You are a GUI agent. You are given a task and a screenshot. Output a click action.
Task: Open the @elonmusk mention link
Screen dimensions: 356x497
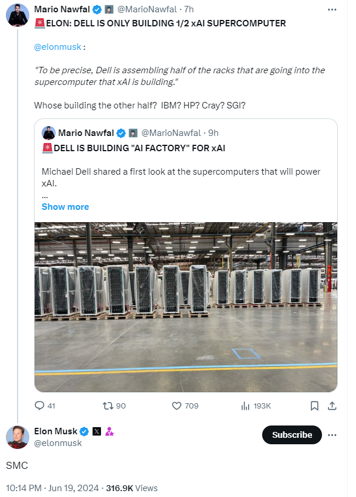pos(57,46)
